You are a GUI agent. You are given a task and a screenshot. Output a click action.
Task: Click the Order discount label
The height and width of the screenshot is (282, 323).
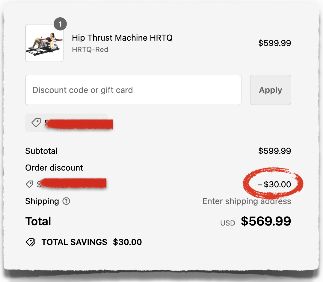coord(54,168)
